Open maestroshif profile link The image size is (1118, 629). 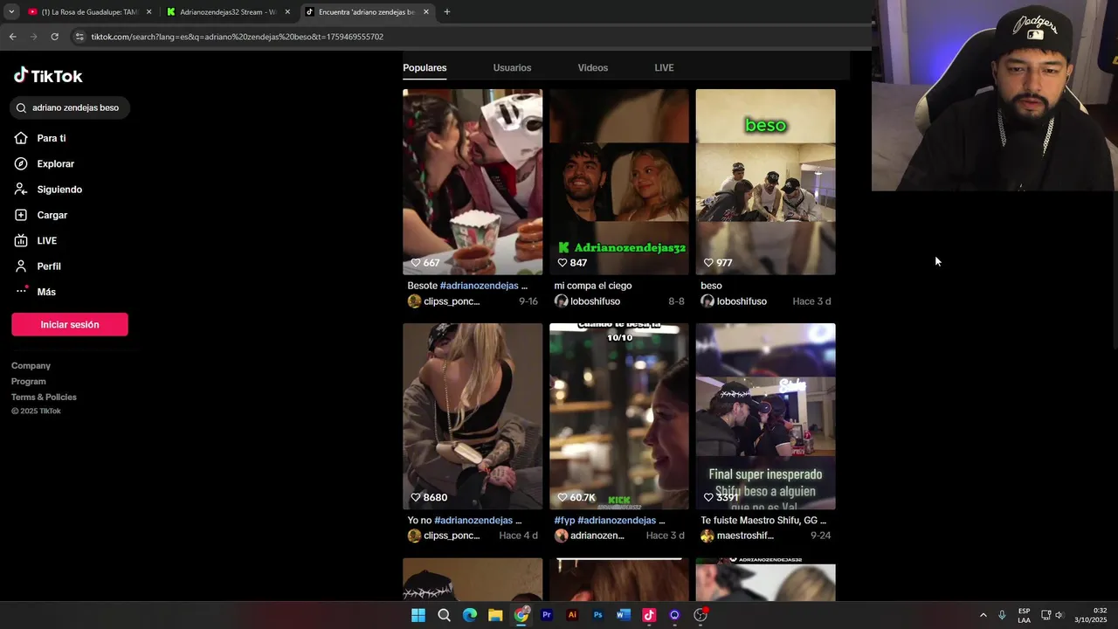(745, 536)
